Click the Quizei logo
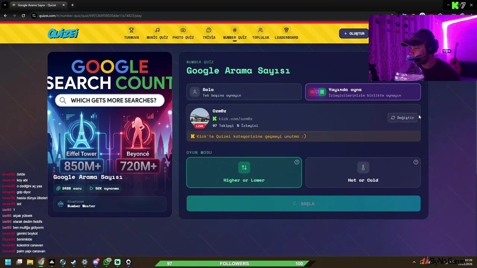The image size is (477, 268). click(63, 33)
